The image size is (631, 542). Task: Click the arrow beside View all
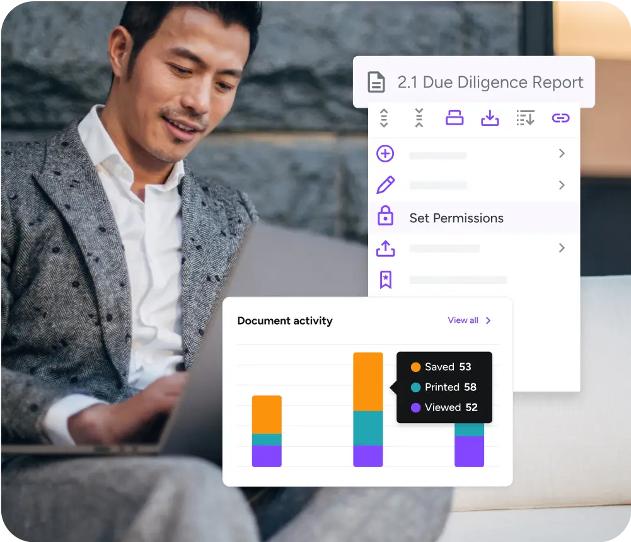coord(488,320)
